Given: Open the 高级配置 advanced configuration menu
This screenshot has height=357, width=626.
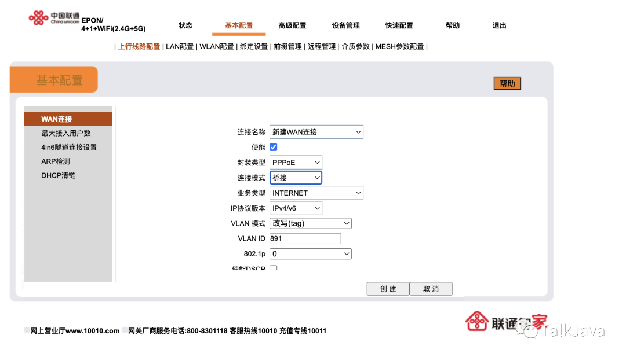Looking at the screenshot, I should [293, 25].
